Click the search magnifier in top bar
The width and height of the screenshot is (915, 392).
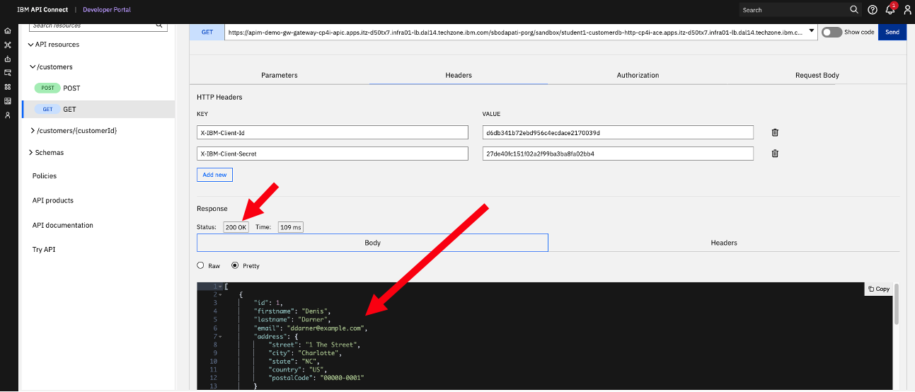pyautogui.click(x=854, y=10)
